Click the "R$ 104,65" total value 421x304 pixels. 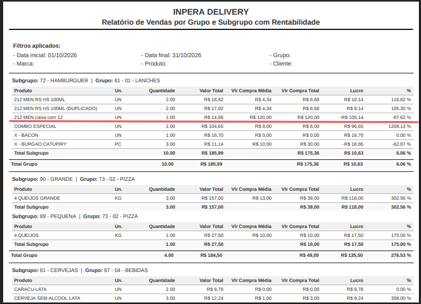tap(212, 126)
